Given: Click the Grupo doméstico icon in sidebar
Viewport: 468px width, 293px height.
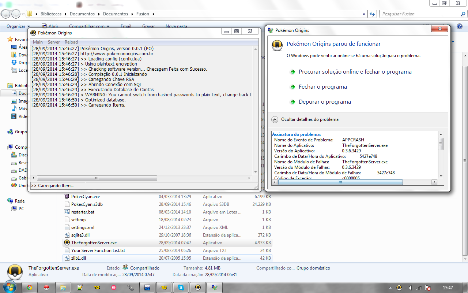Looking at the screenshot, I should point(10,132).
